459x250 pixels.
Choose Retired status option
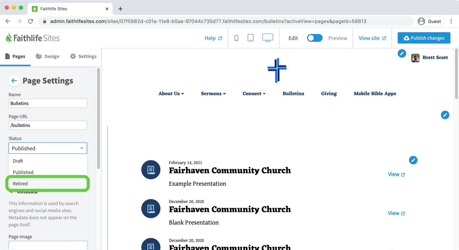point(48,184)
